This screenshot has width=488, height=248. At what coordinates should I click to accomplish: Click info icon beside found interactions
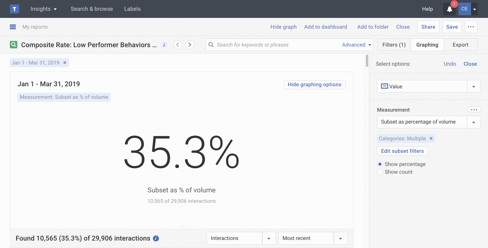pyautogui.click(x=156, y=238)
